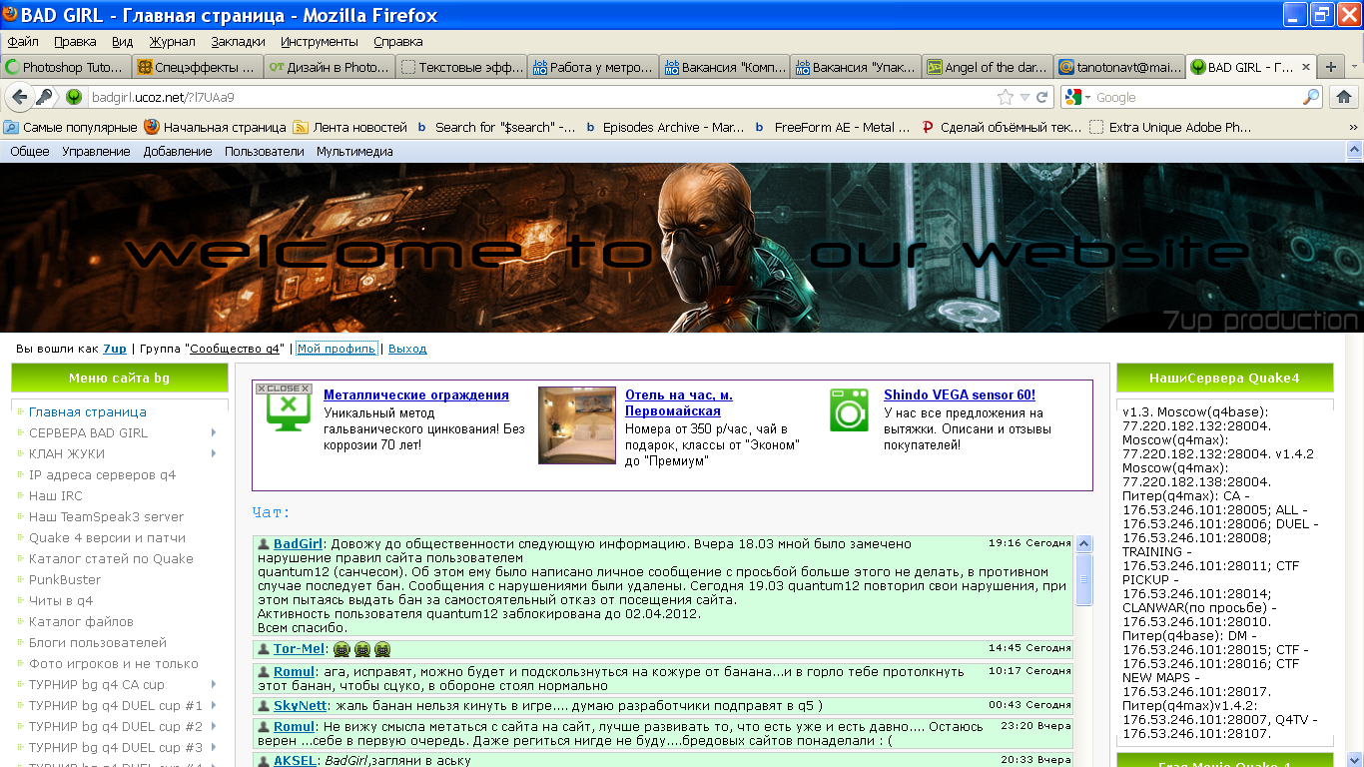Open the URL history dropdown arrow

[x=1024, y=97]
